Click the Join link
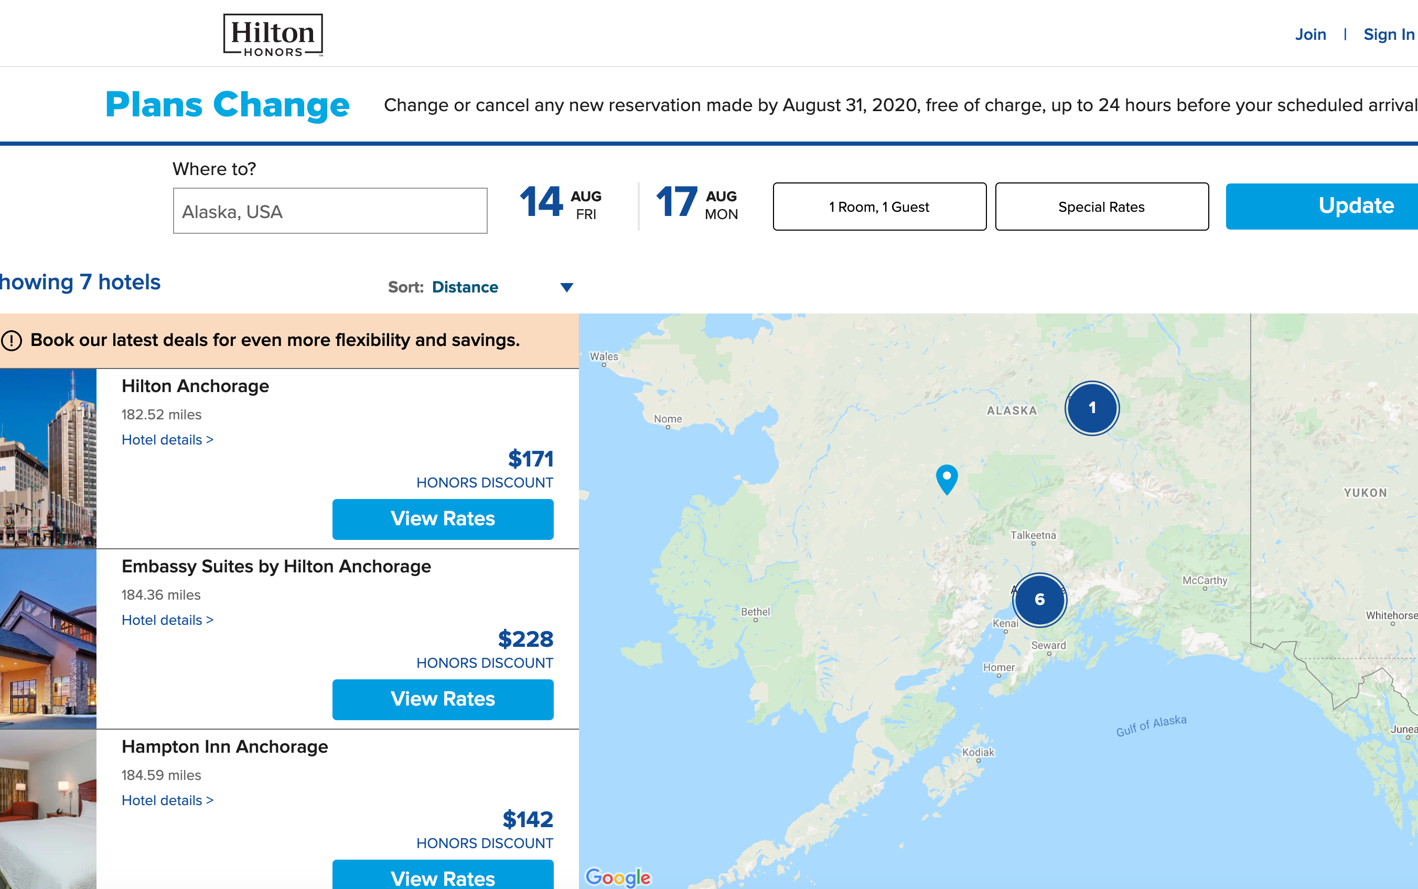 point(1310,35)
